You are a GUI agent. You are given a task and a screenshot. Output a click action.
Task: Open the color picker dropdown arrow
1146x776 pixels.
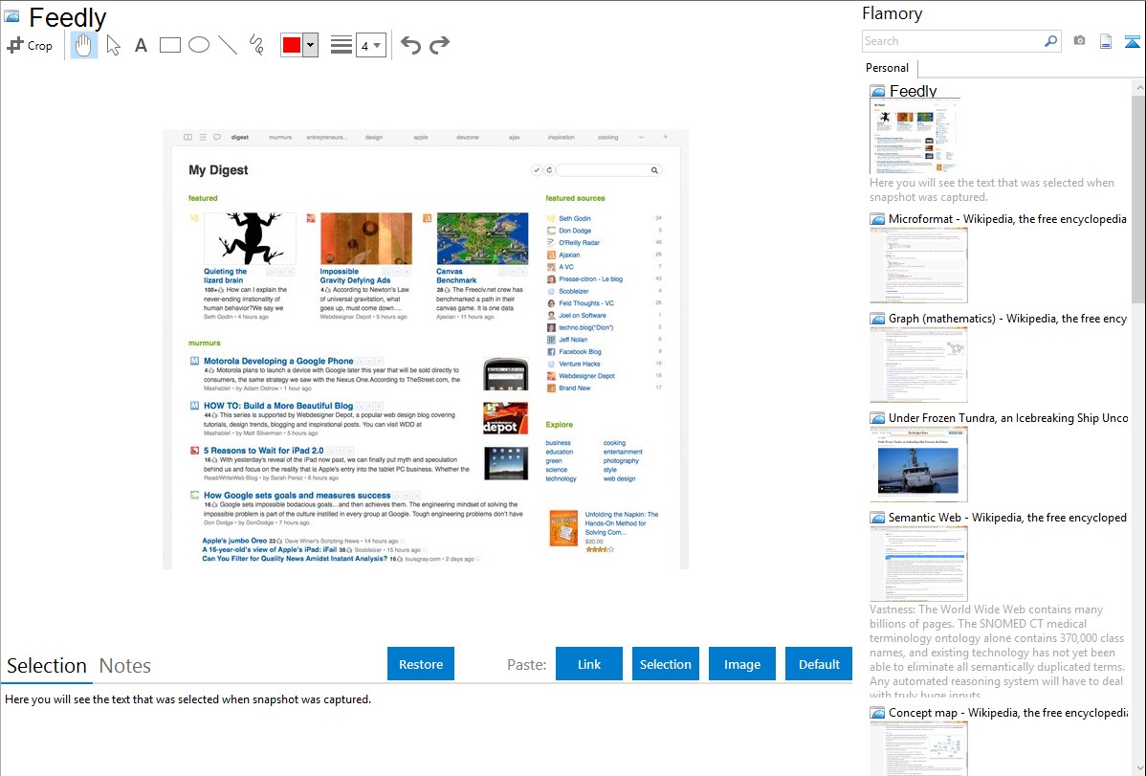coord(311,45)
